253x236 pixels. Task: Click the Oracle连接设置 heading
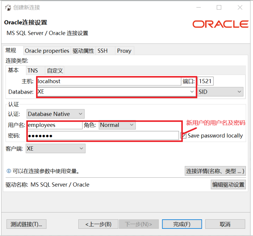[26, 22]
